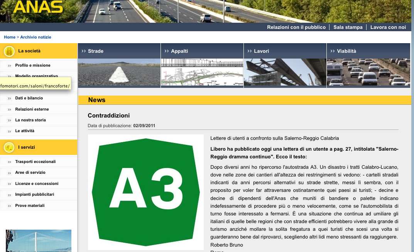Open Dati e bilancio page
This screenshot has height=252, width=414.
click(x=29, y=98)
